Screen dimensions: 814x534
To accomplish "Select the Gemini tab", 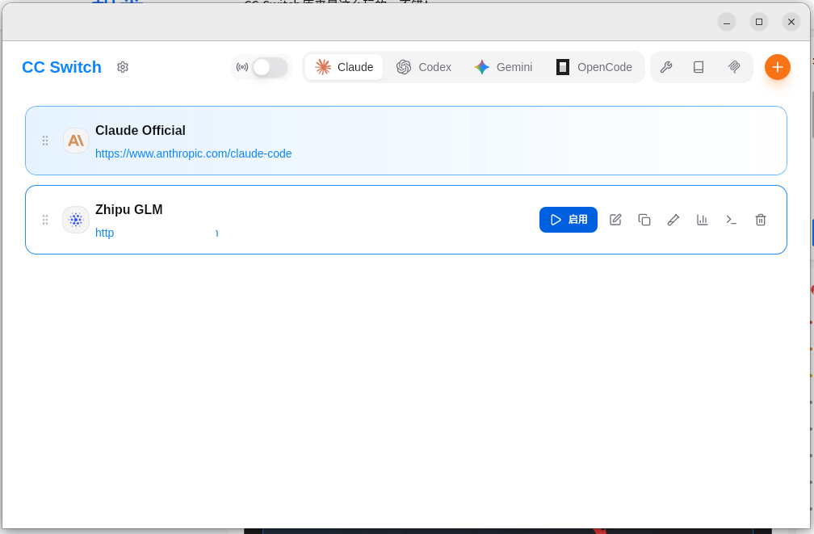I will tap(503, 67).
